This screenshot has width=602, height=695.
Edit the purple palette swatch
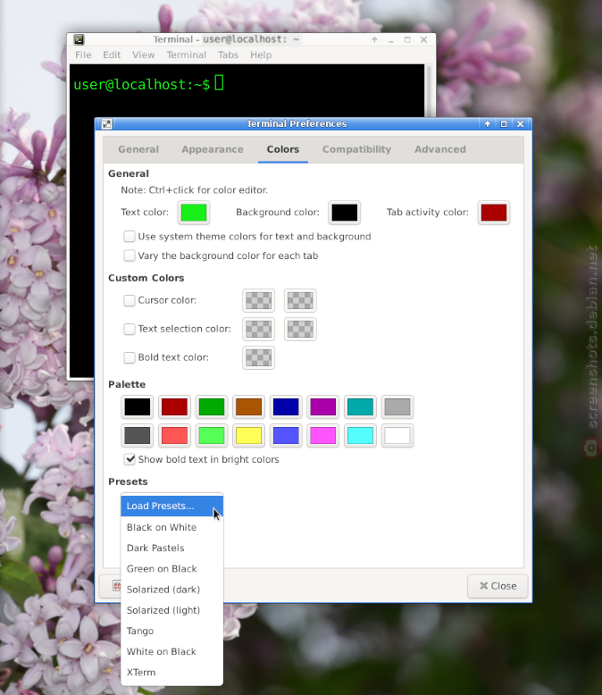(322, 406)
